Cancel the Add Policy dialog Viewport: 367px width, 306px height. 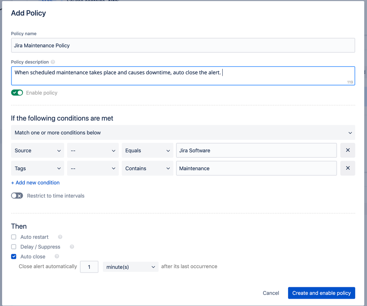[x=271, y=293]
